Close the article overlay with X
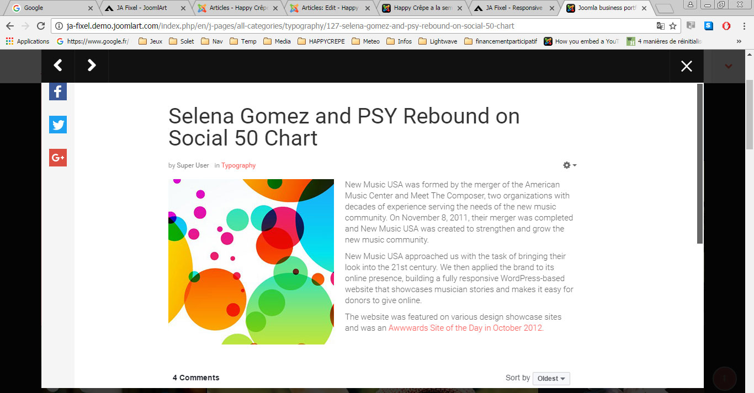The image size is (754, 393). tap(686, 66)
